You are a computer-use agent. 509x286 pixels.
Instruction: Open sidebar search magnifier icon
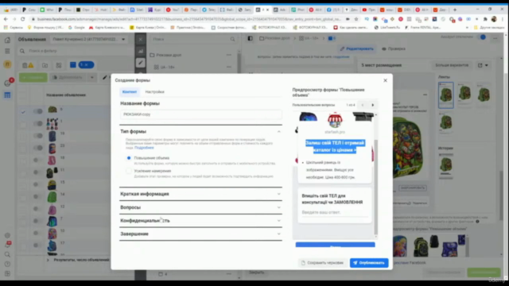[7, 254]
